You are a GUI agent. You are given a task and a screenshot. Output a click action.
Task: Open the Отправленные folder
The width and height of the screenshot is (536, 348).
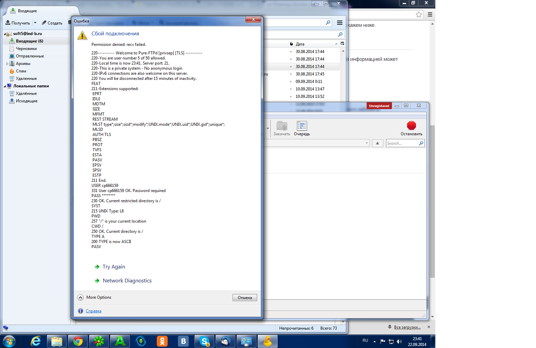[x=30, y=56]
